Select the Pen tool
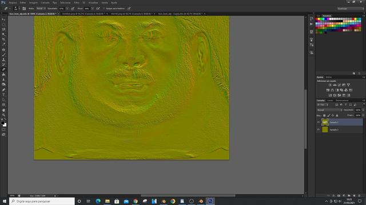366x205 pixels. [x=3, y=90]
